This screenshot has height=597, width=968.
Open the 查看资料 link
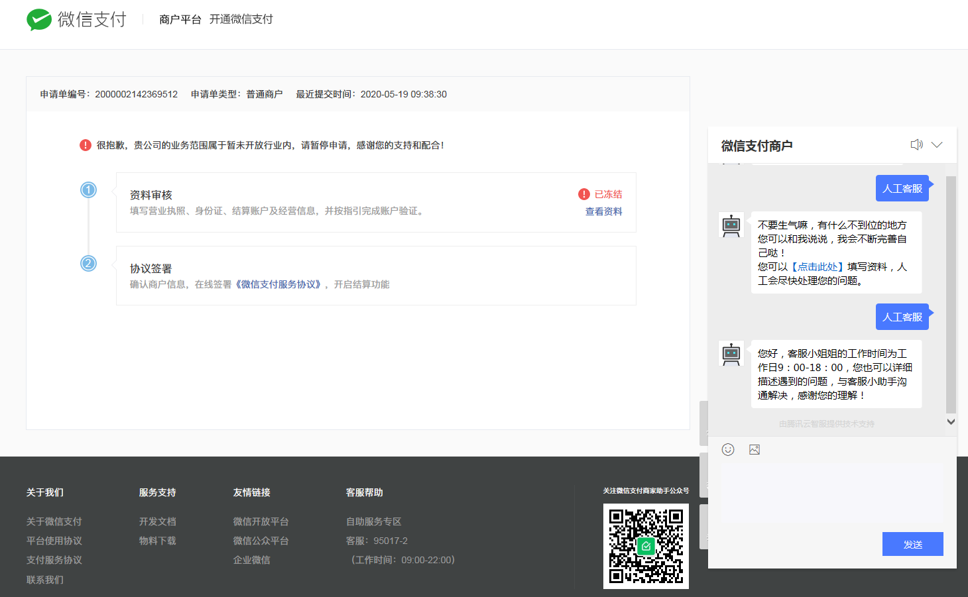[604, 211]
